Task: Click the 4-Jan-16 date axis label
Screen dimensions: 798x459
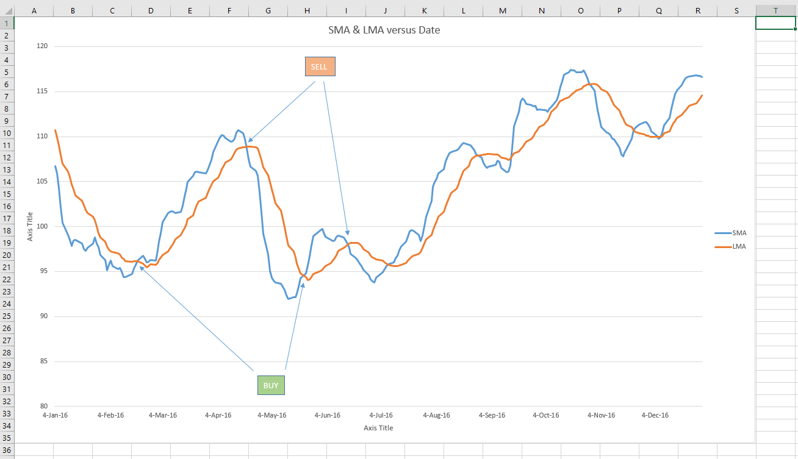Action: pos(54,415)
